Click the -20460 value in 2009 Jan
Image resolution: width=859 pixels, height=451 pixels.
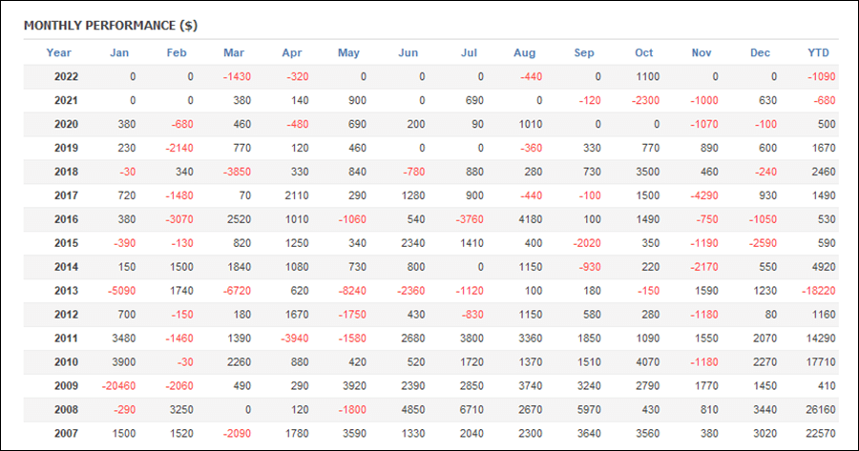(118, 386)
